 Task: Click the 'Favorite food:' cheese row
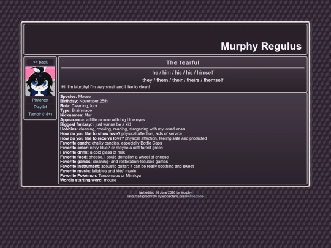pos(114,157)
